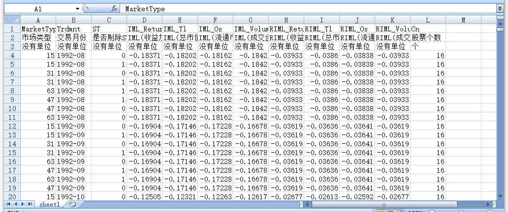
Task: Select column M header
Action: [463, 20]
